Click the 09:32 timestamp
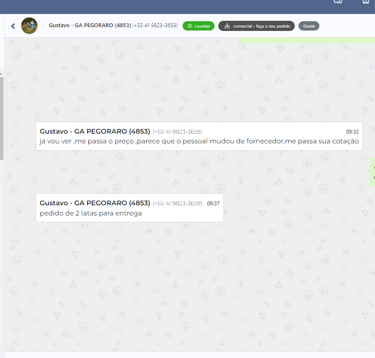Image resolution: width=375 pixels, height=358 pixels. tap(352, 132)
